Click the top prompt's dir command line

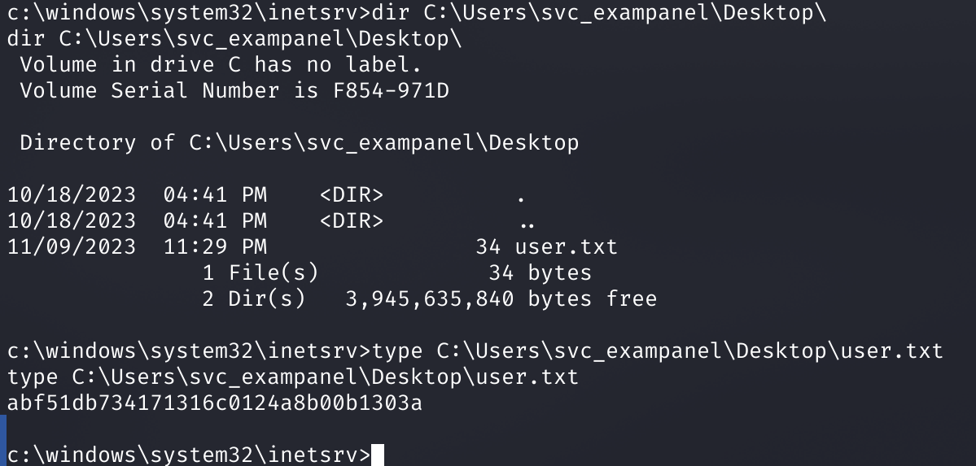417,12
